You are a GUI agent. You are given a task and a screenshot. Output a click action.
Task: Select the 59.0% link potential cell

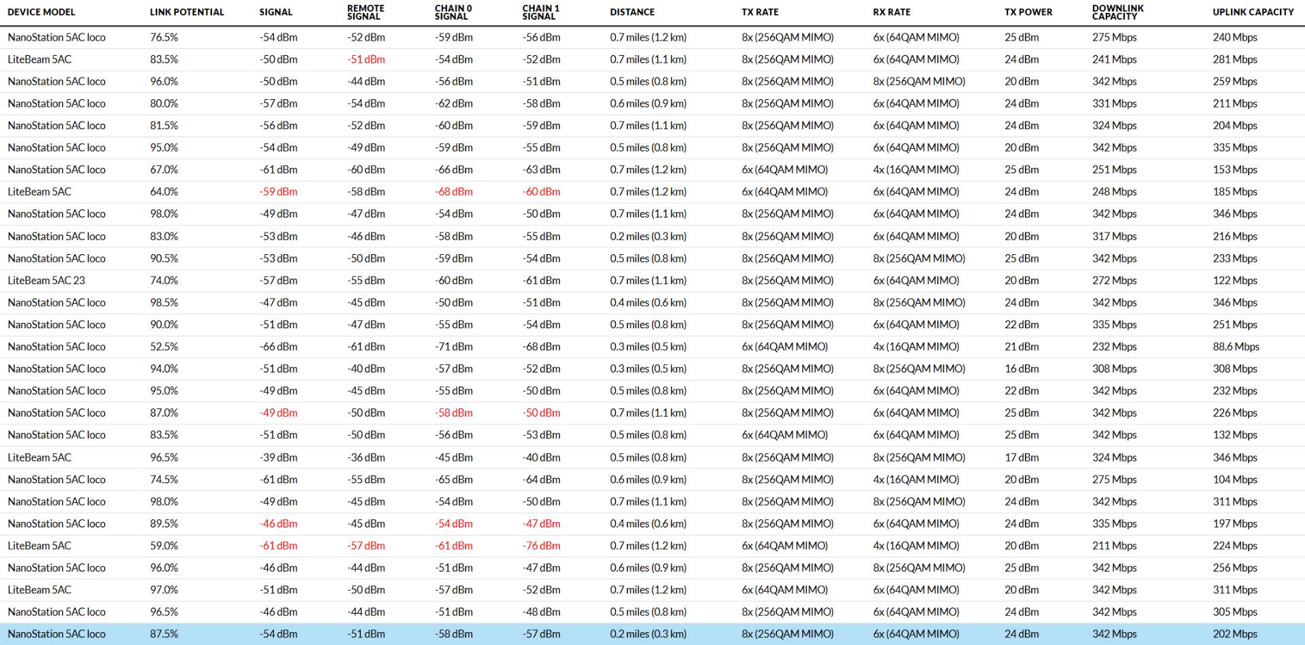[164, 546]
